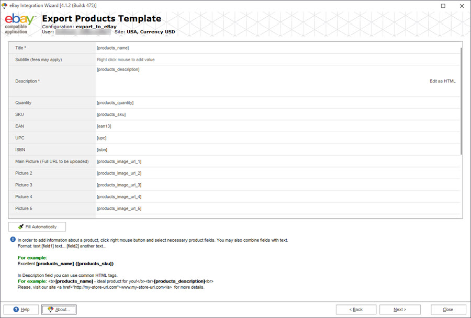Select the Title field value

click(278, 48)
